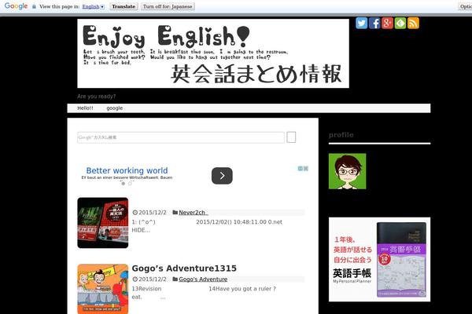Click the profile avatar image
The height and width of the screenshot is (314, 472).
click(347, 170)
